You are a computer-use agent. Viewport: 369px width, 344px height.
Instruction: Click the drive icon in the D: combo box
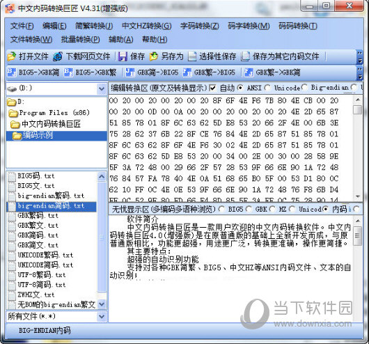tap(12, 88)
